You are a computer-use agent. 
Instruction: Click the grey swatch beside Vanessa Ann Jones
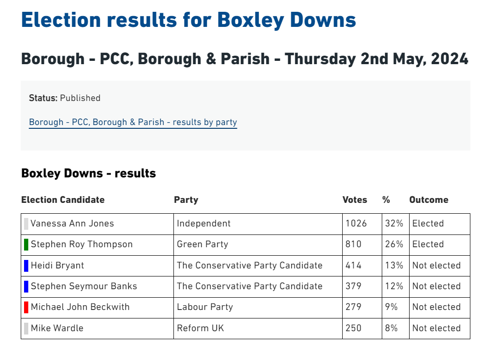coord(26,224)
